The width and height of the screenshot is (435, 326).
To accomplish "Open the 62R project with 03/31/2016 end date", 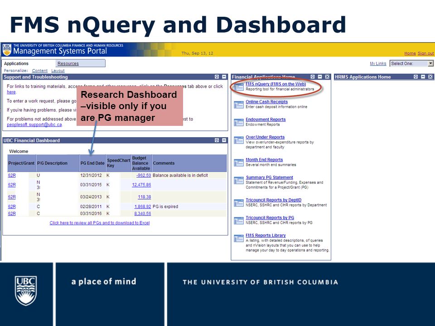I will tap(12, 213).
